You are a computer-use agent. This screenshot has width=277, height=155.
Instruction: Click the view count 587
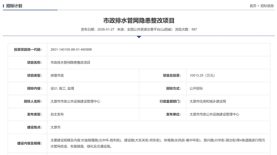[194, 29]
